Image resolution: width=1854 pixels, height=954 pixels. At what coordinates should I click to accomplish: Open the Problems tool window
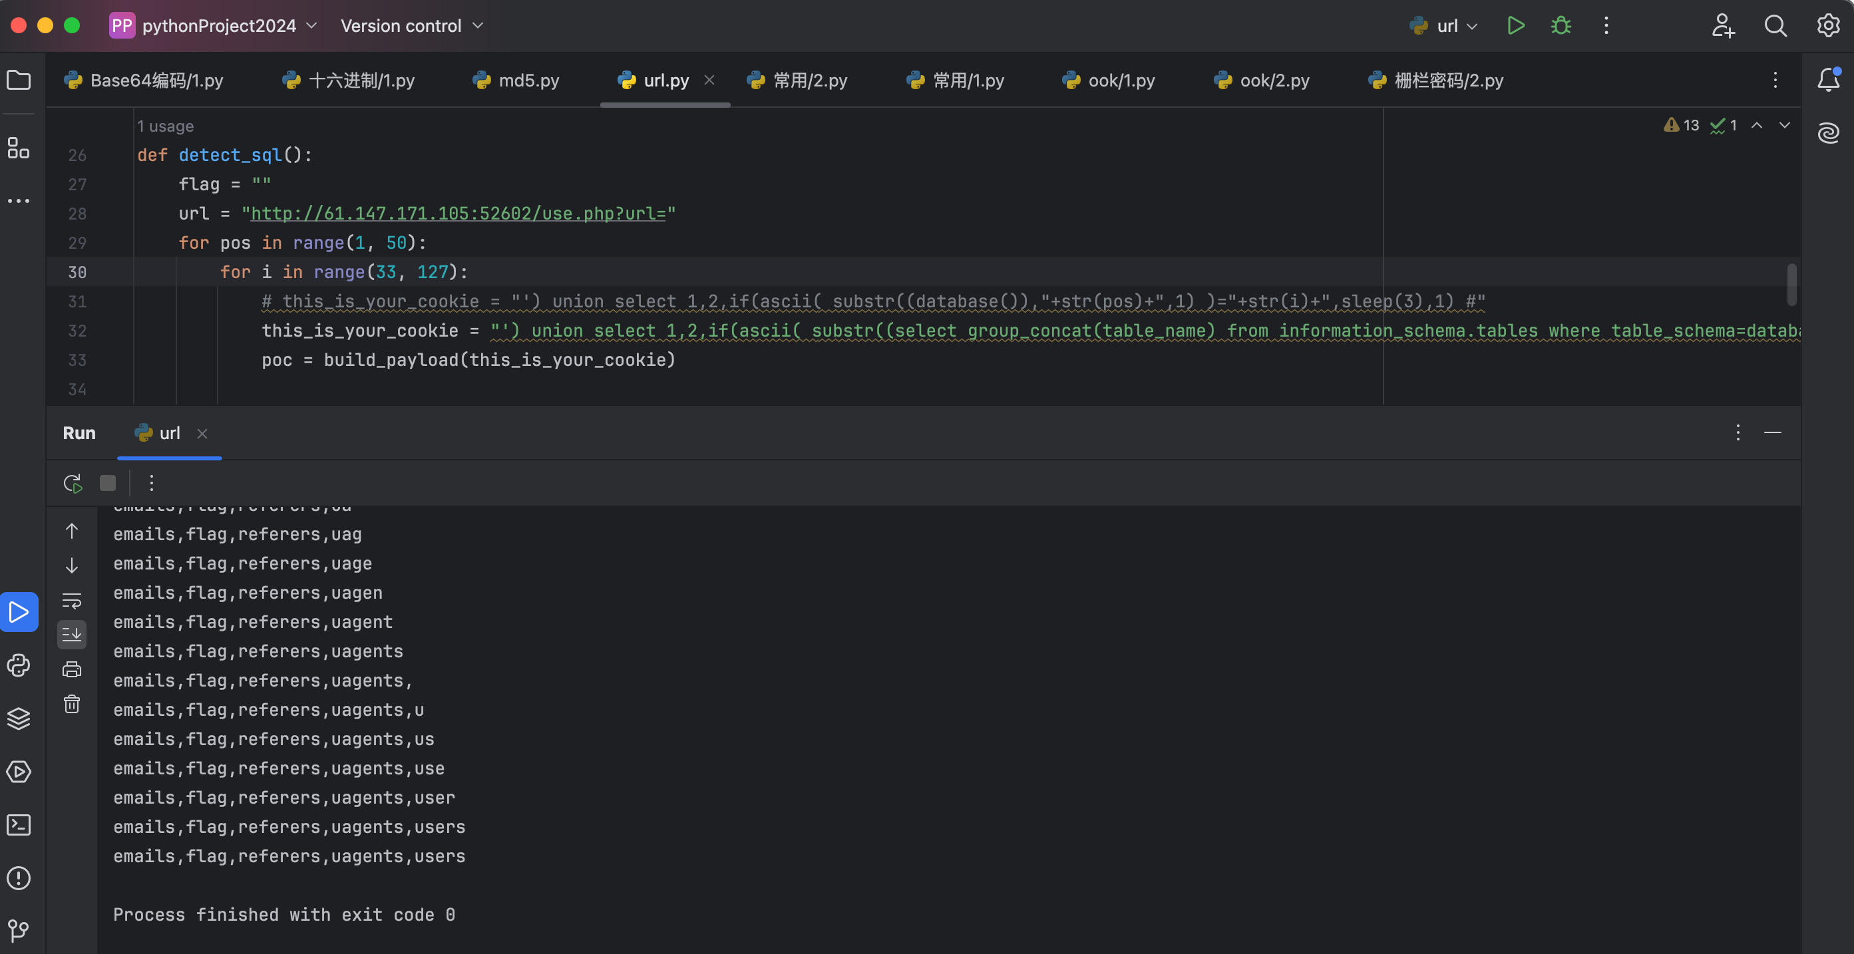click(19, 878)
